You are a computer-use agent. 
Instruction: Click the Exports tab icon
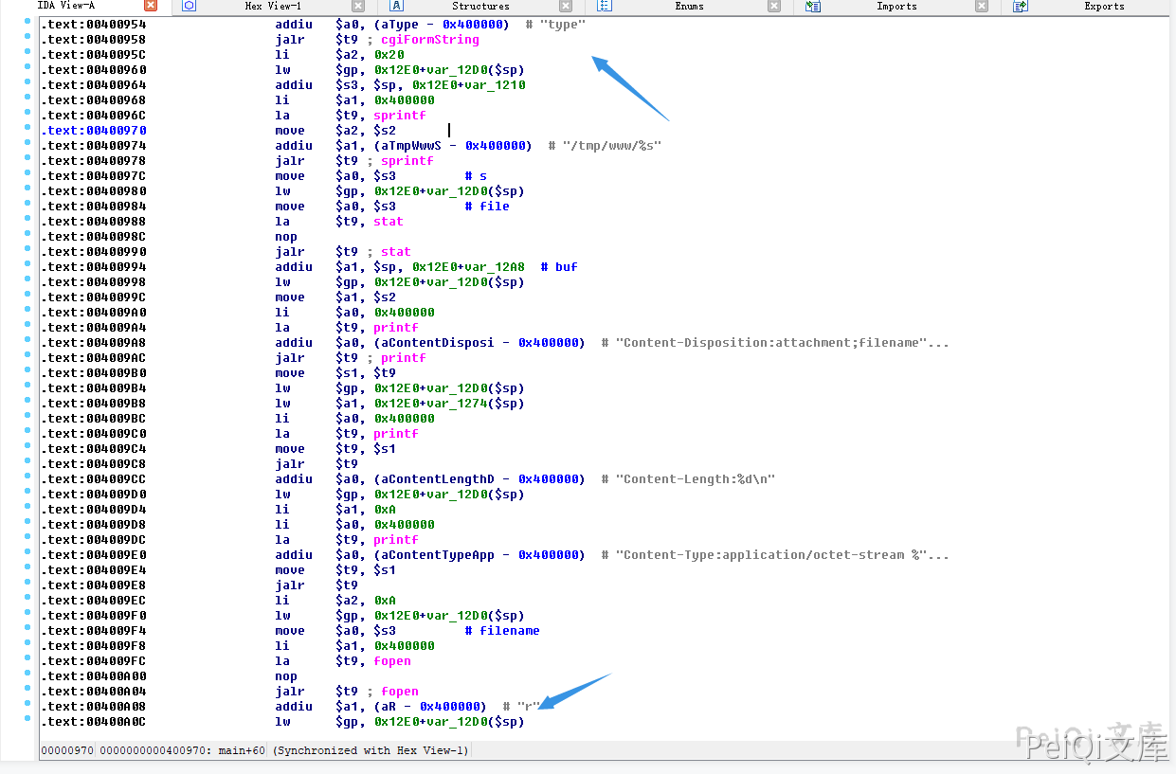coord(1020,6)
